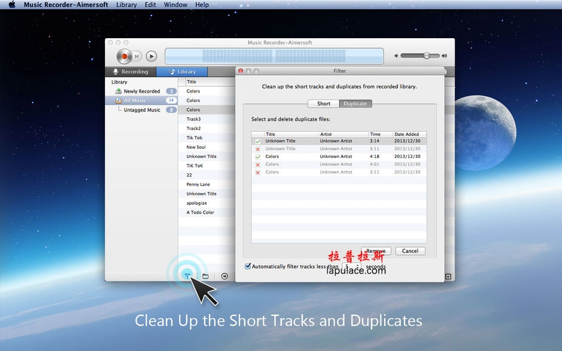Click the Newly Recorded download icon
562x351 pixels.
[118, 91]
